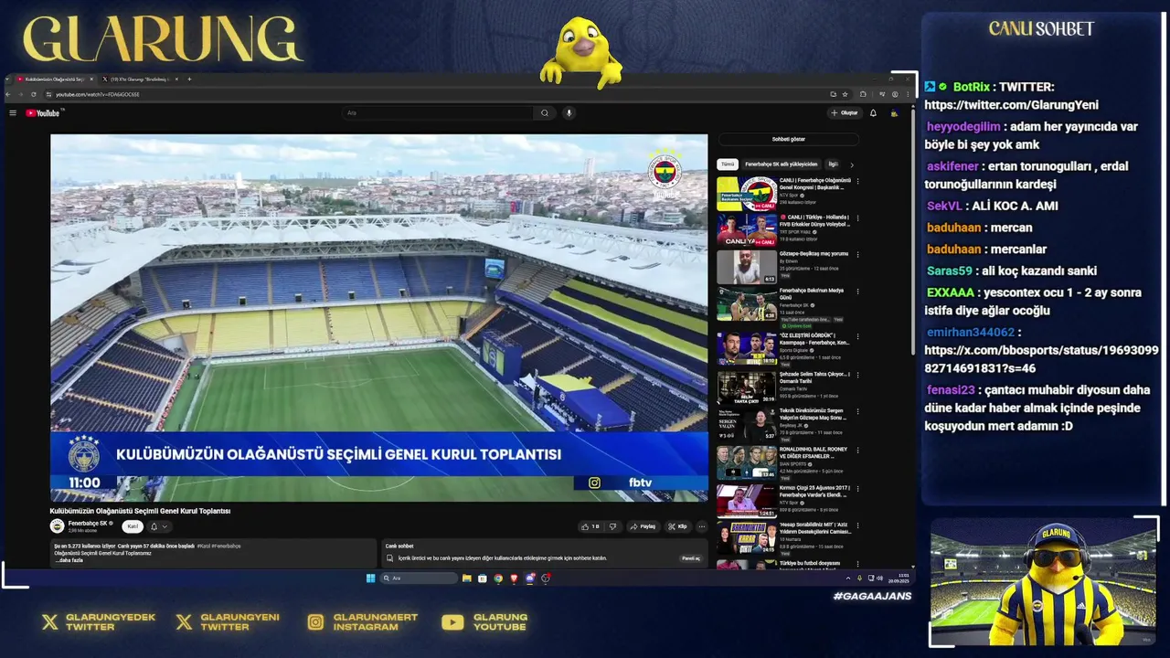This screenshot has width=1170, height=658.
Task: Open Chrome from the taskbar
Action: click(498, 578)
